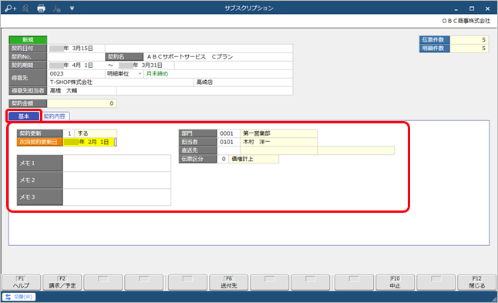Image resolution: width=498 pixels, height=303 pixels.
Task: Switch to the 基本 tab
Action: [x=24, y=116]
